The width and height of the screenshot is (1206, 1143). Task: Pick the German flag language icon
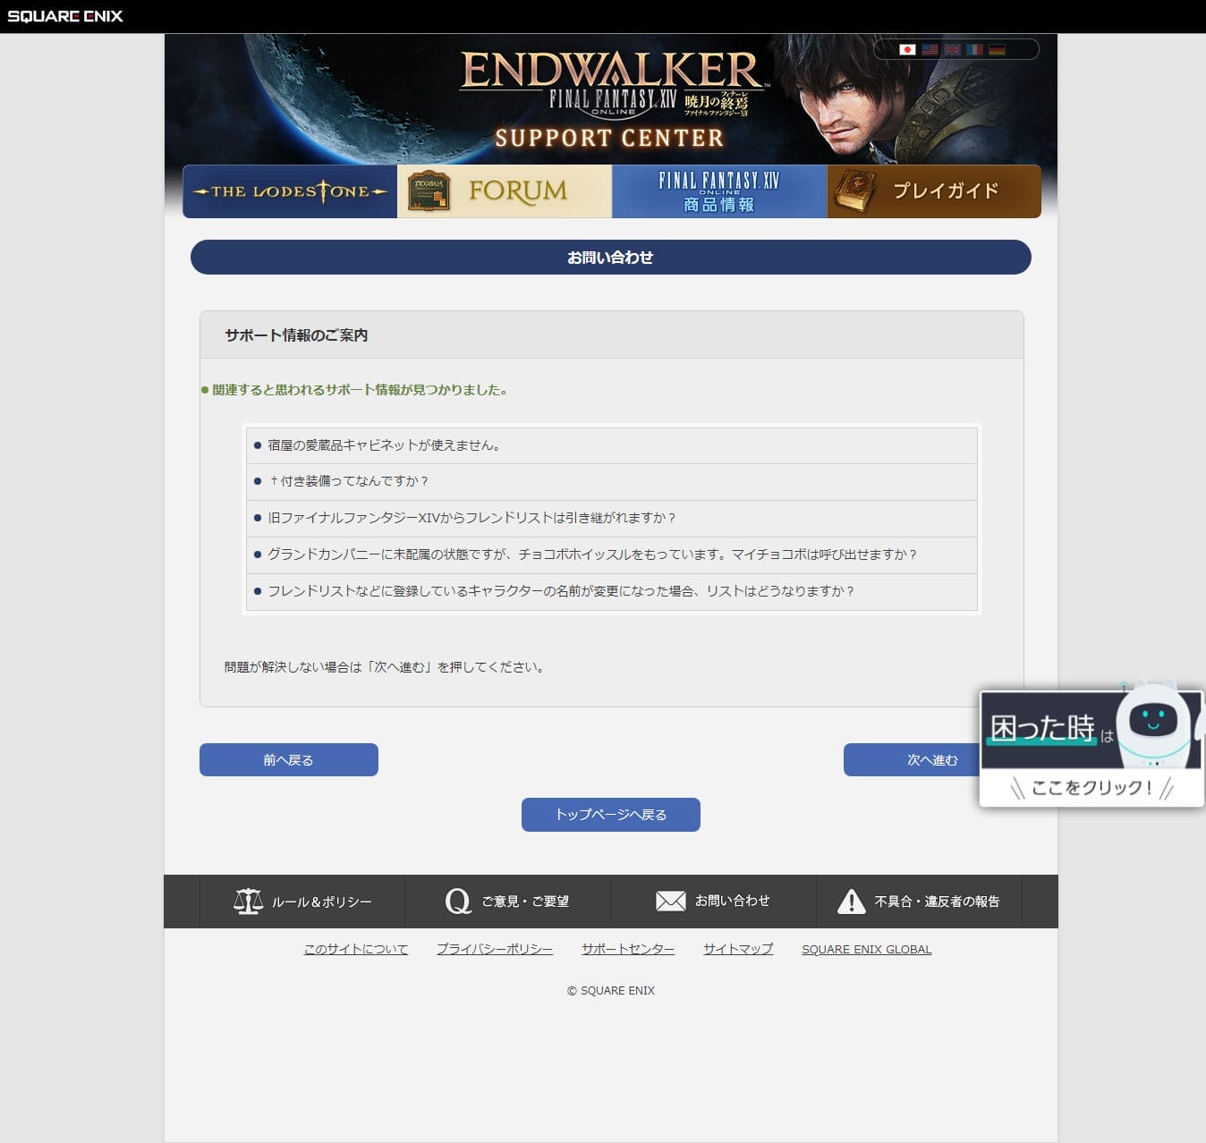[997, 50]
